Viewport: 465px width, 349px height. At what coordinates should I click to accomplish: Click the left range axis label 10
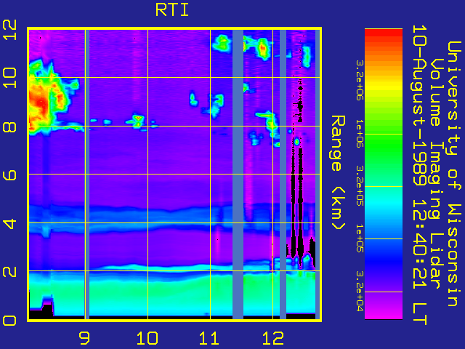(x=9, y=78)
